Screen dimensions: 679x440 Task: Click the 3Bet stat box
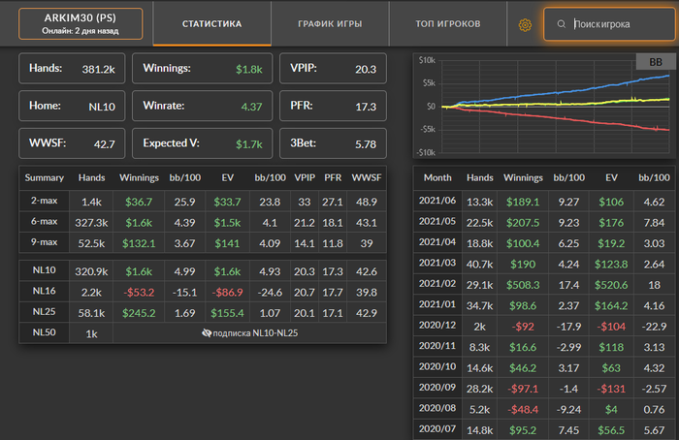334,143
